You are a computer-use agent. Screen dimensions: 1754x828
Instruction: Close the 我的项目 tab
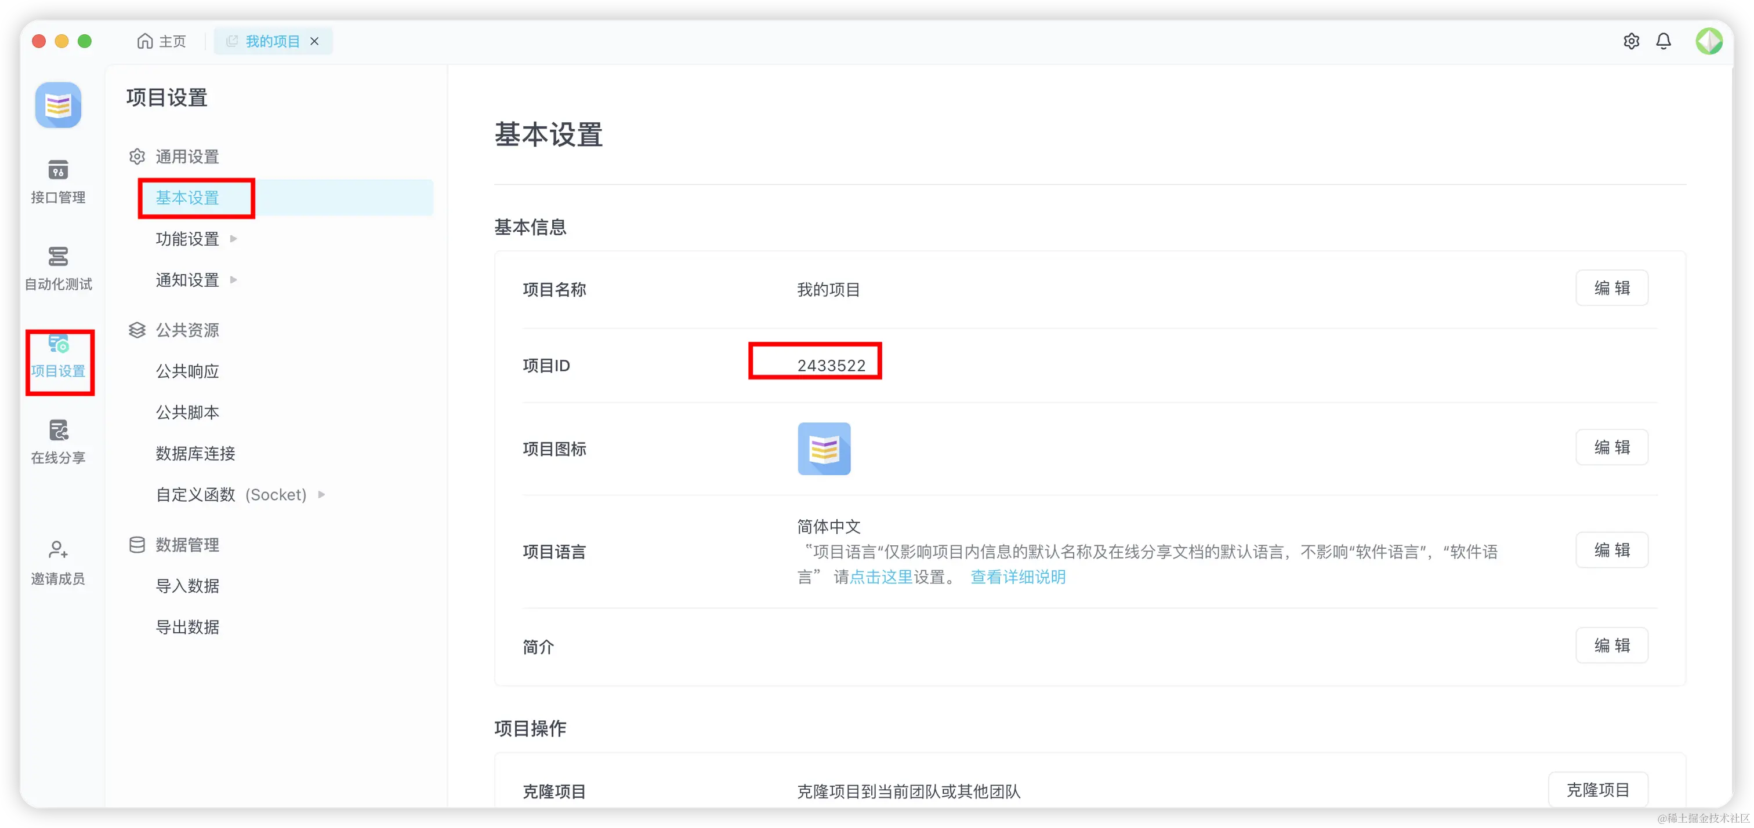click(x=314, y=42)
